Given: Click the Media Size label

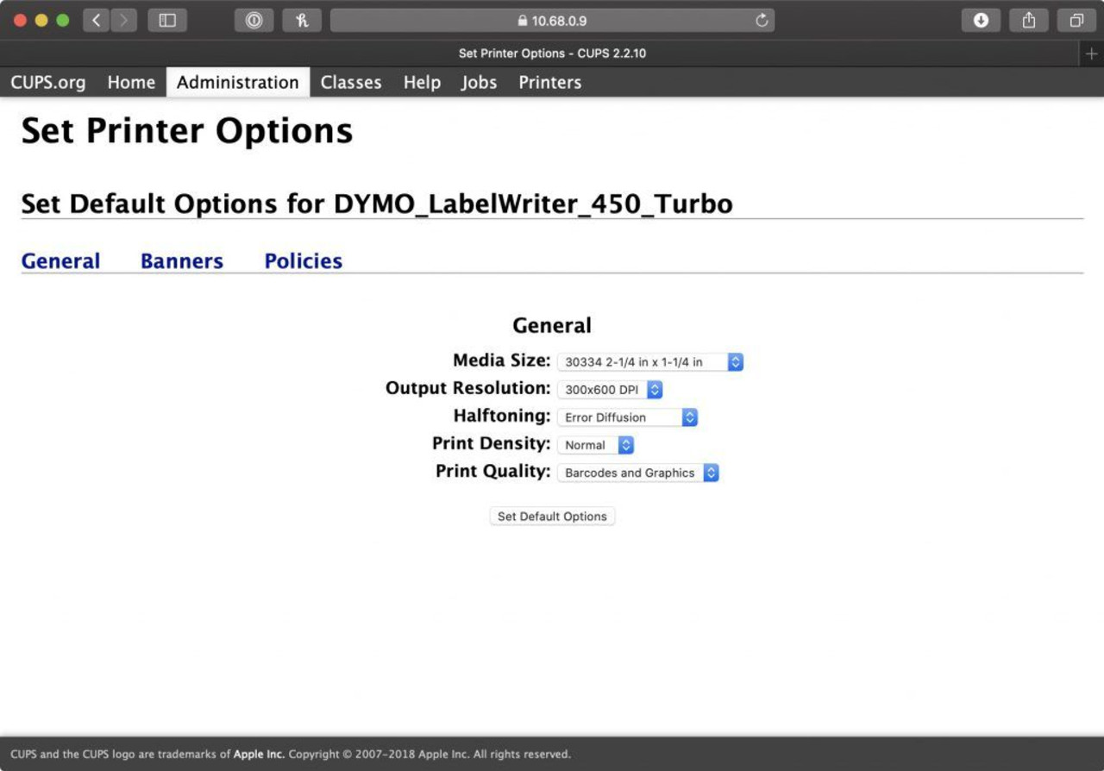Looking at the screenshot, I should click(501, 360).
